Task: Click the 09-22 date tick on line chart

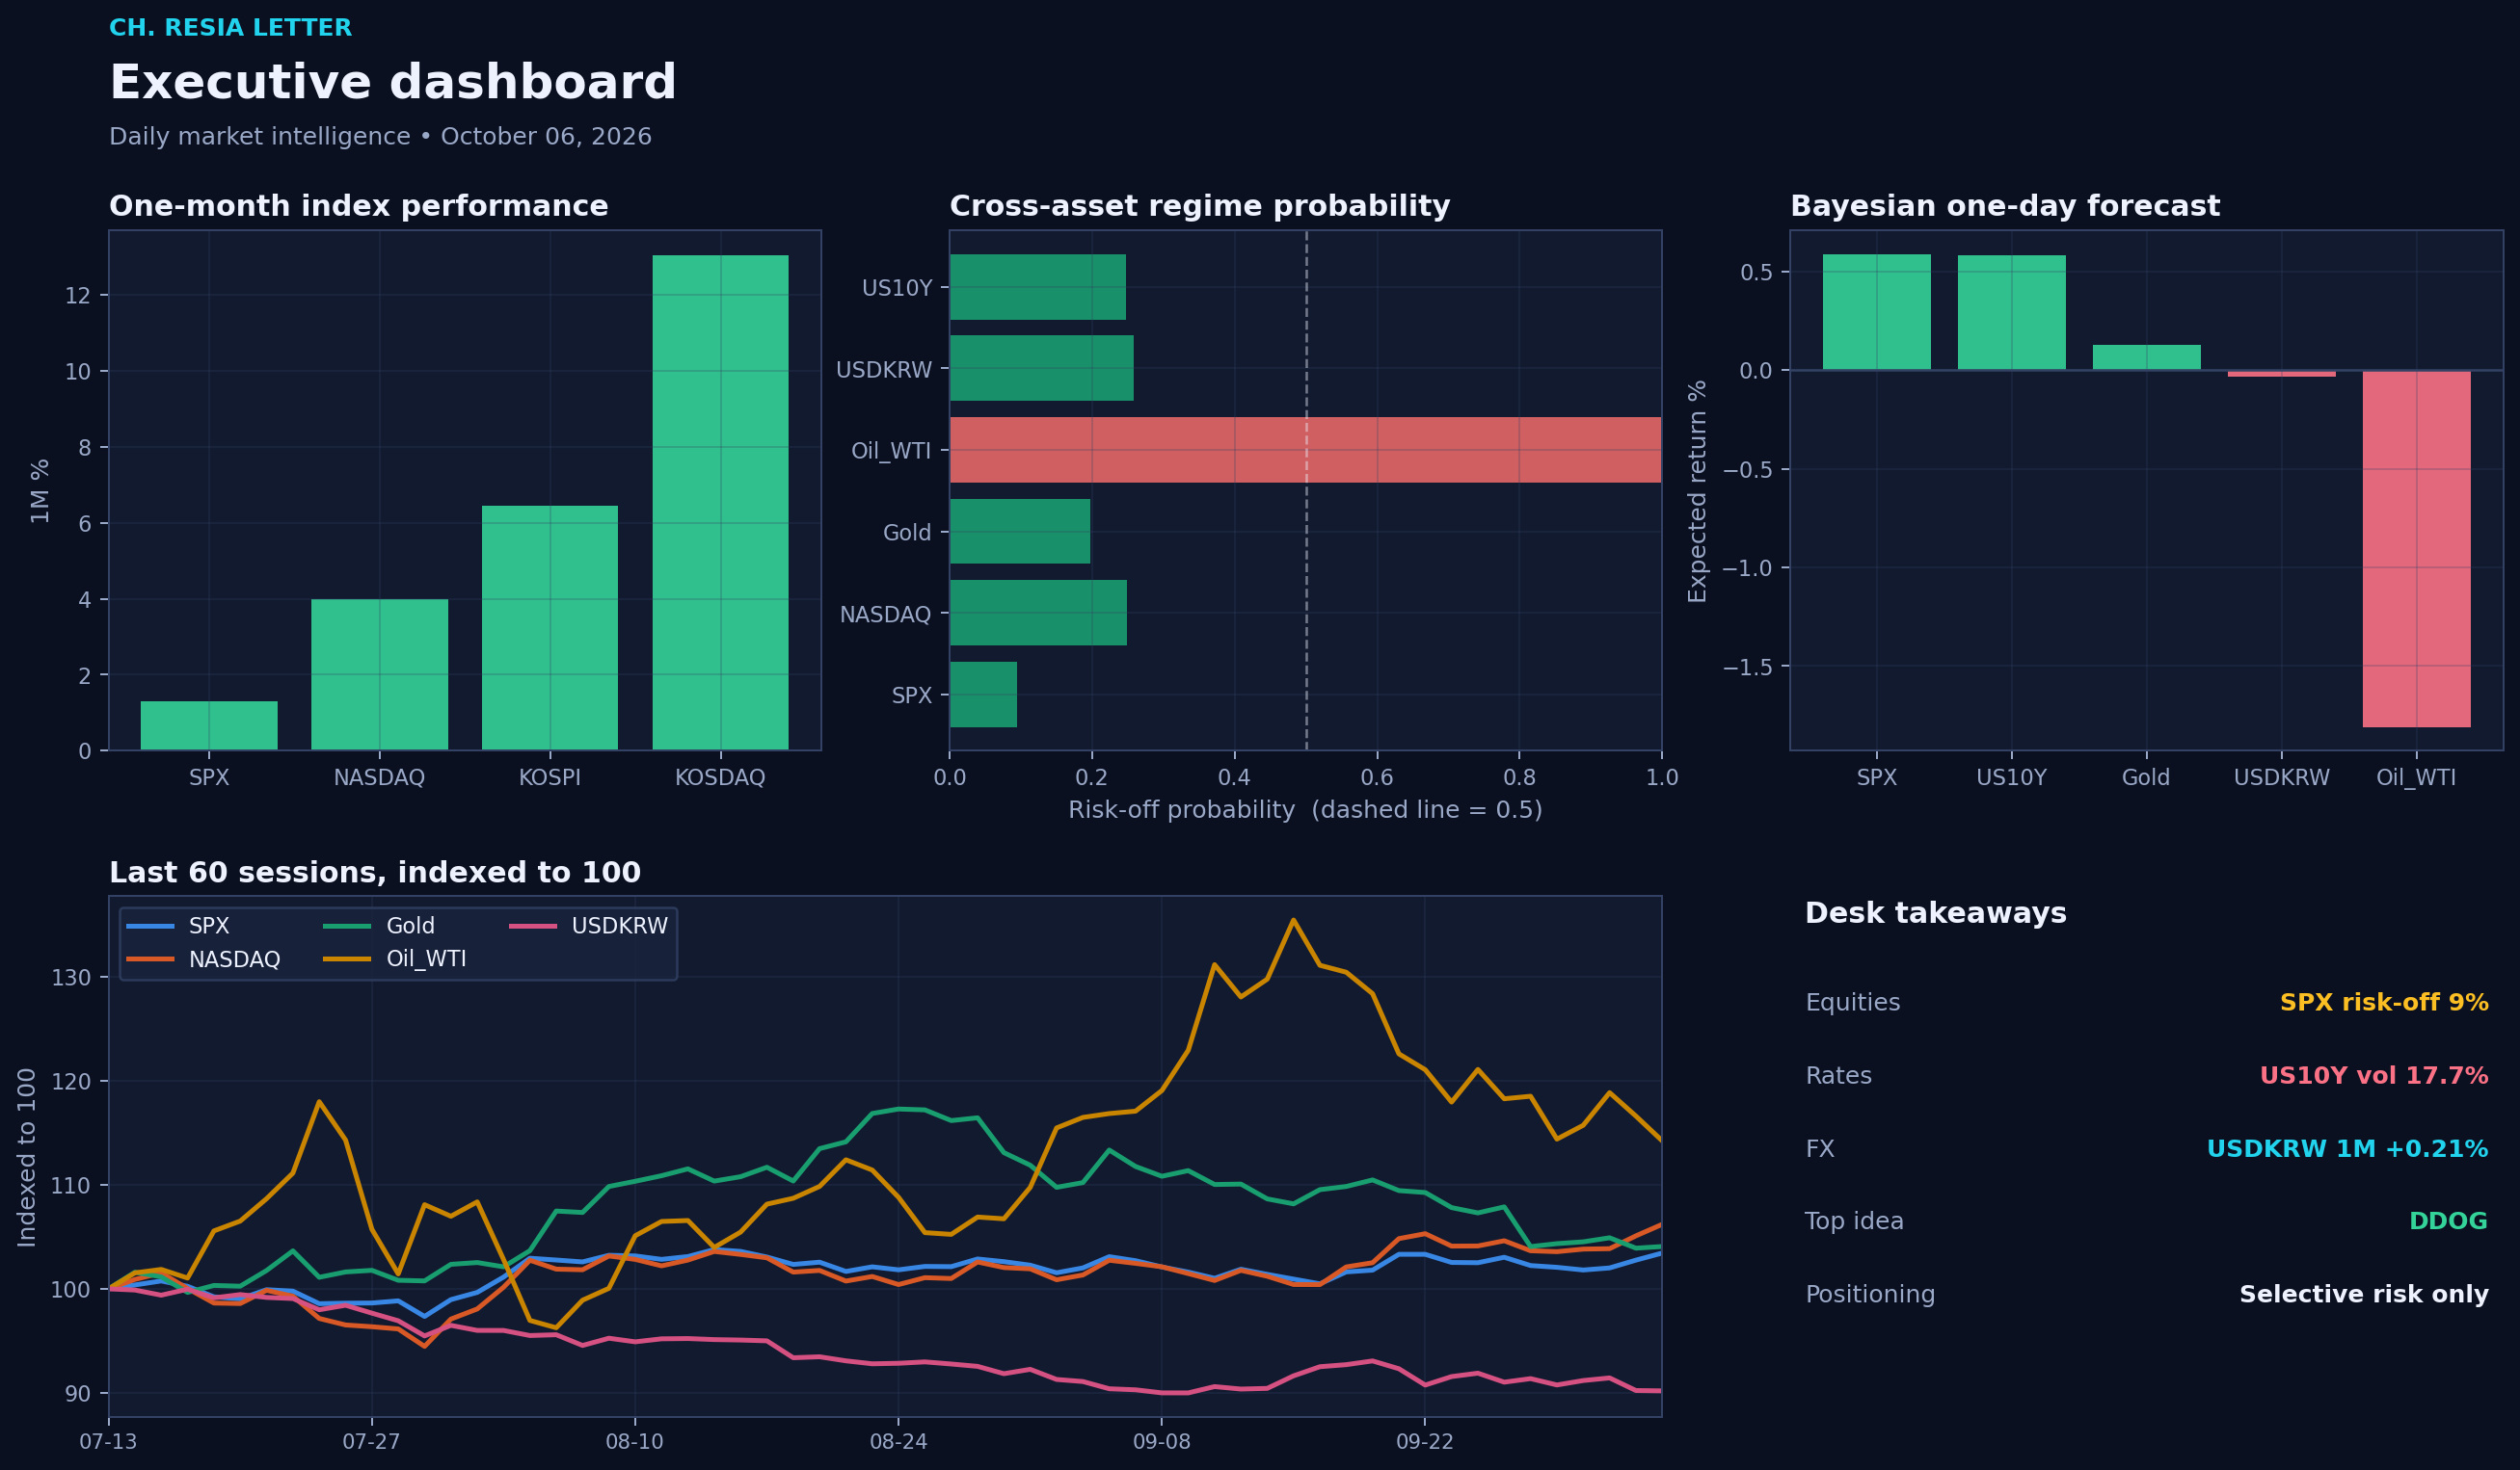Action: 1425,1442
